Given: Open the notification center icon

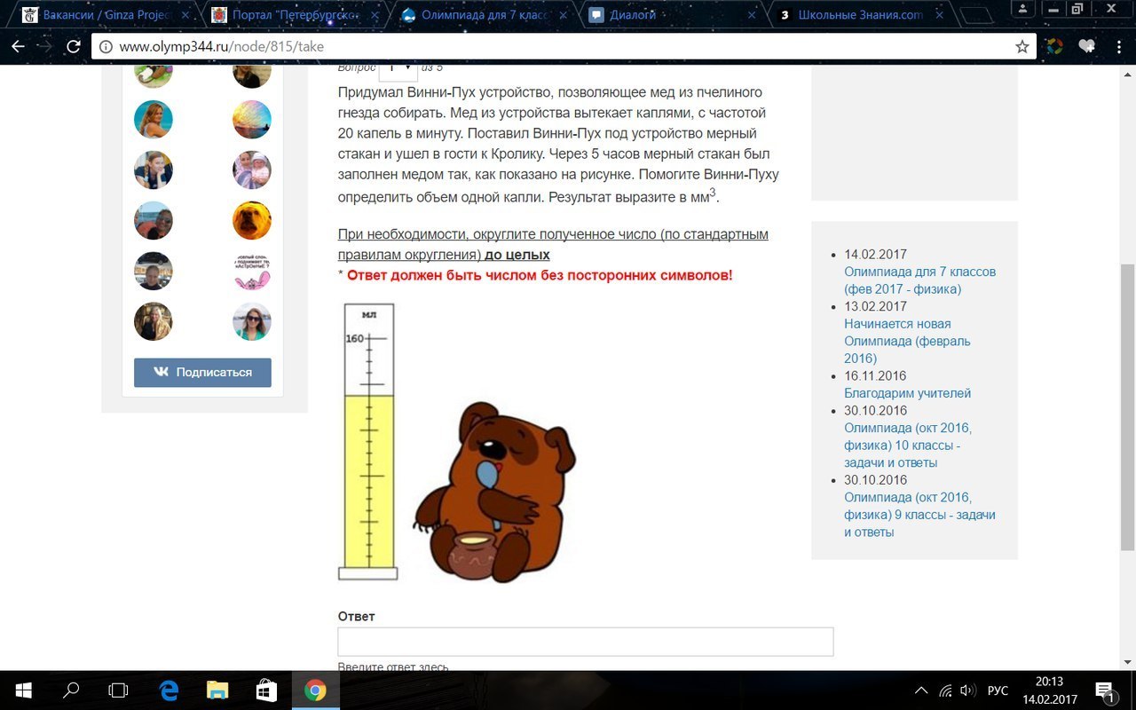Looking at the screenshot, I should click(1105, 690).
